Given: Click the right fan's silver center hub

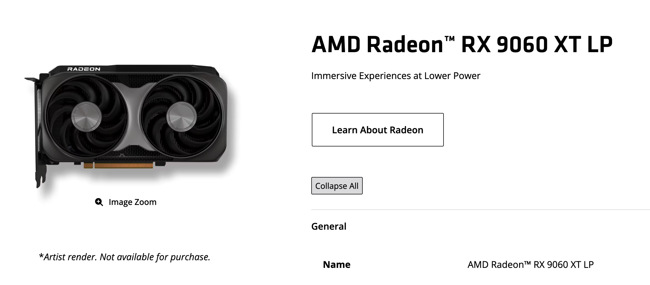Looking at the screenshot, I should coord(181,117).
